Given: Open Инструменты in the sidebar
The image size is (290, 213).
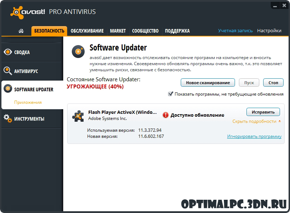Looking at the screenshot, I should [32, 118].
